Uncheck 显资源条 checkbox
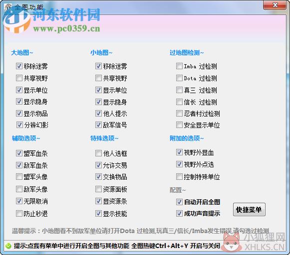The image size is (290, 255). click(98, 201)
